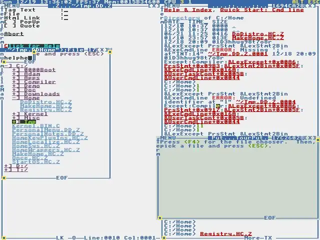Click the Tag Text input field
320x240 pixels.
(x=65, y=10)
